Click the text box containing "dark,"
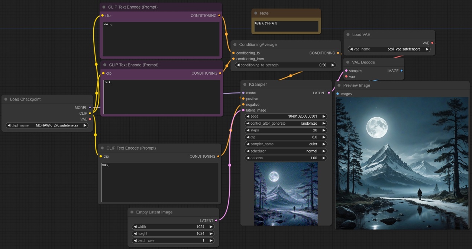This screenshot has width=472, height=249. [x=161, y=96]
